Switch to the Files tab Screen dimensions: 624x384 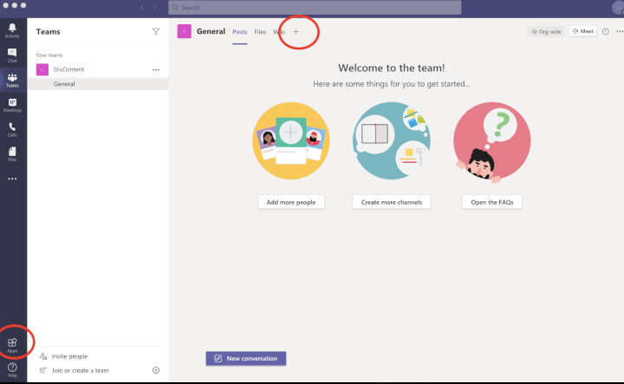(x=260, y=32)
